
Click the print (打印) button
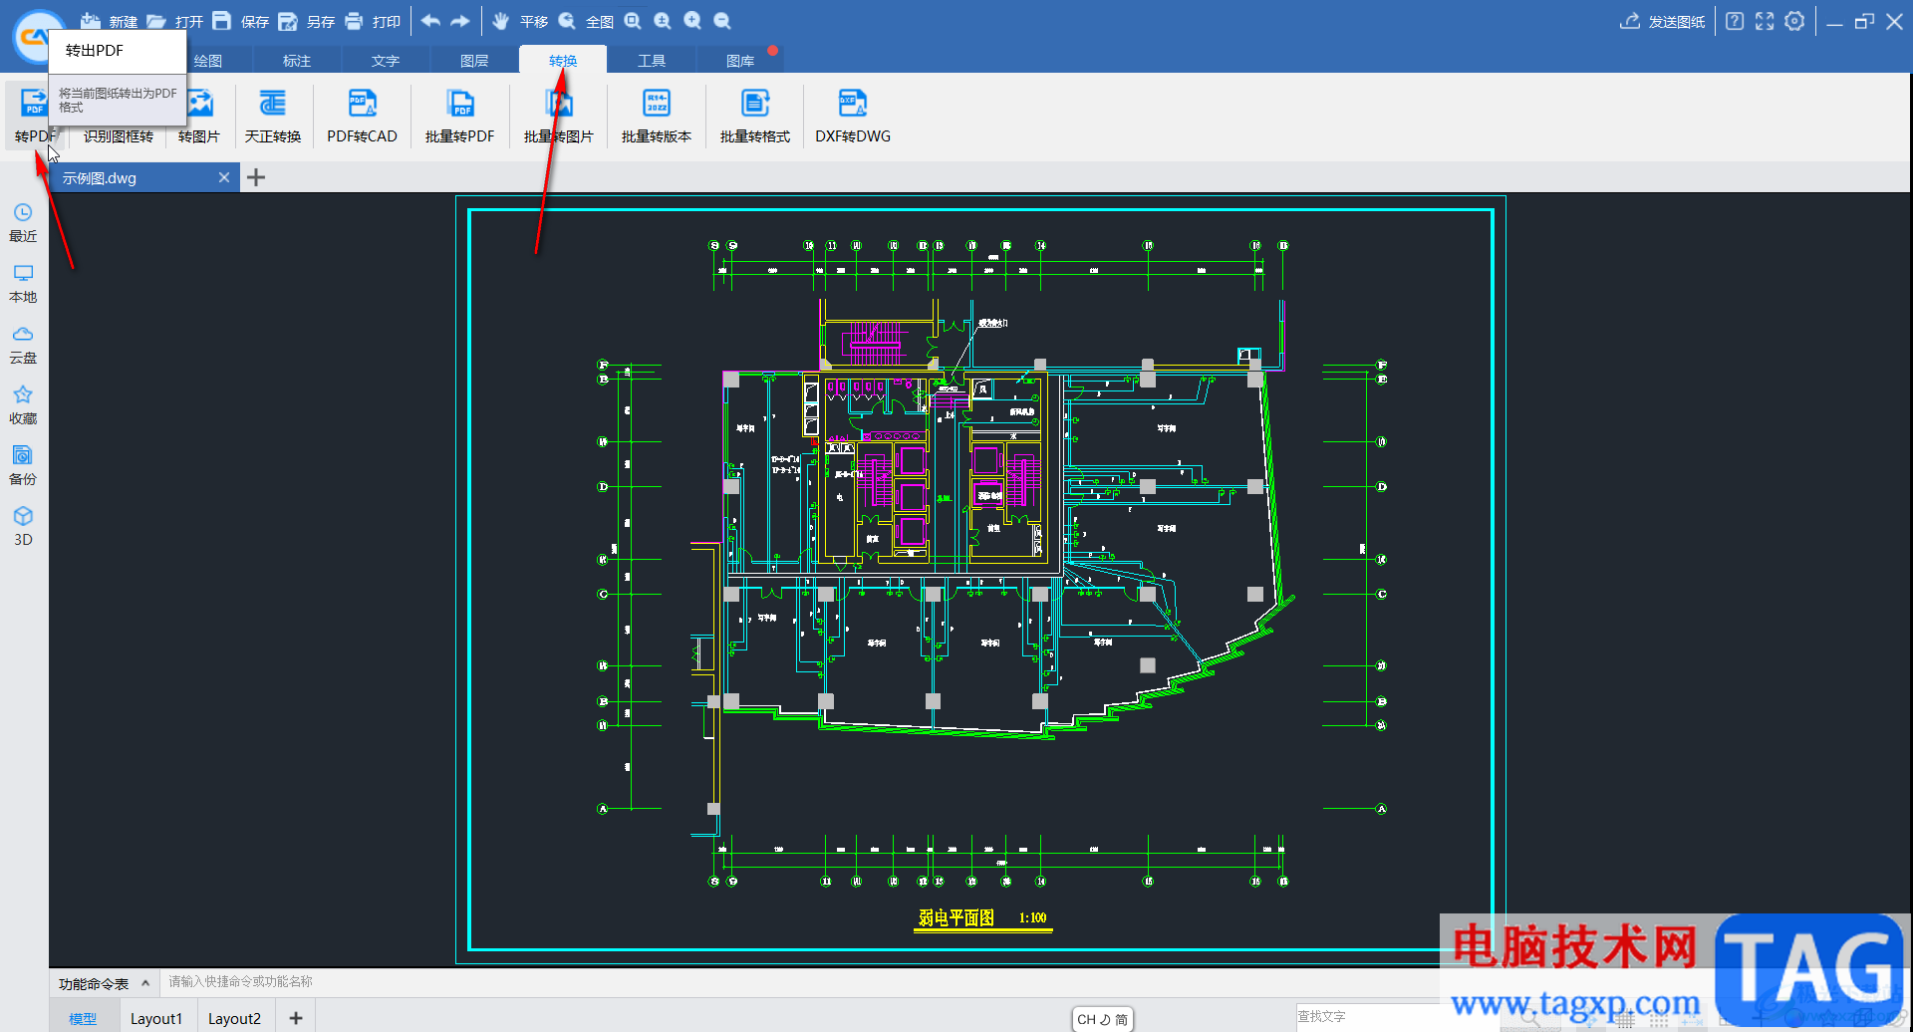[373, 21]
